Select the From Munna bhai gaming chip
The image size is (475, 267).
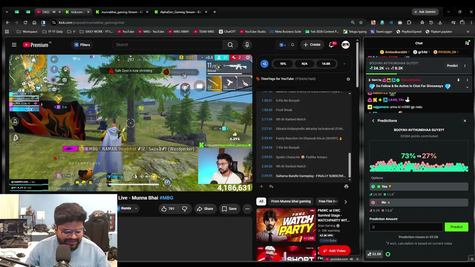click(291, 201)
